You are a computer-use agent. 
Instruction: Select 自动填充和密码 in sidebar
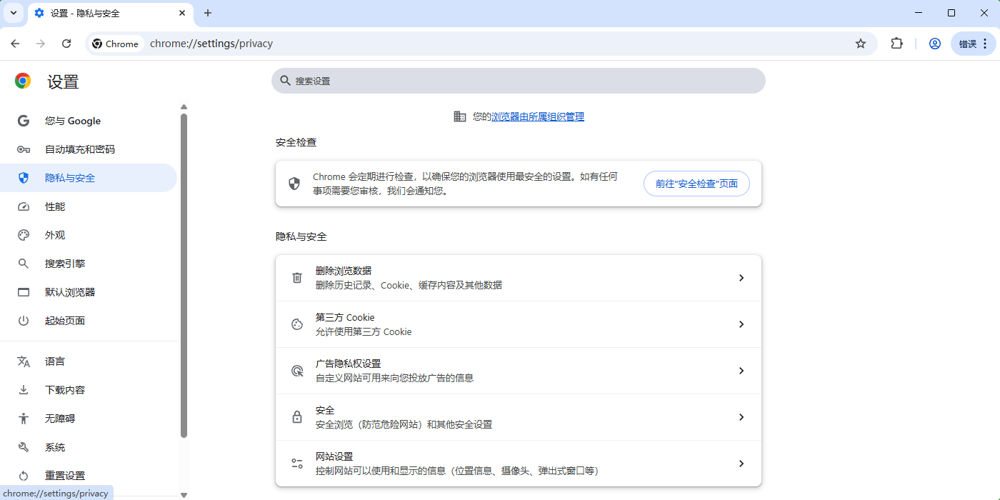(x=80, y=149)
